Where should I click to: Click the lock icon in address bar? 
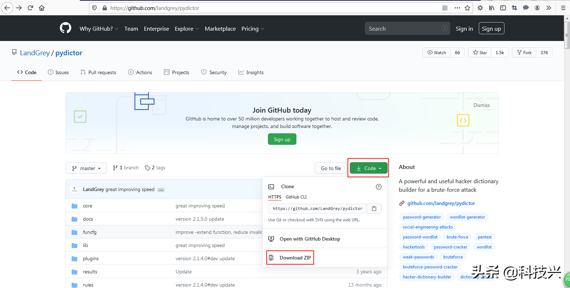[x=105, y=8]
